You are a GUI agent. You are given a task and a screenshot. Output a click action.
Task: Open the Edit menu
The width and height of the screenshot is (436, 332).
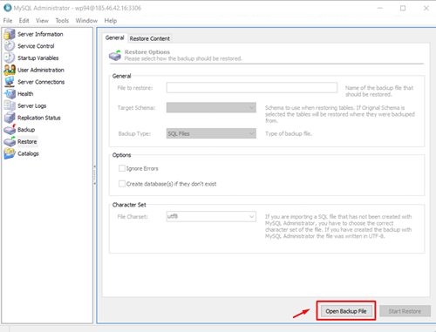[24, 20]
